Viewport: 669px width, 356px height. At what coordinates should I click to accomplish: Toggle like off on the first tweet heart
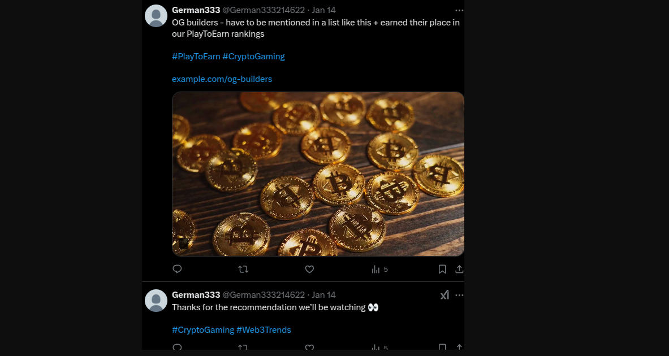(309, 270)
